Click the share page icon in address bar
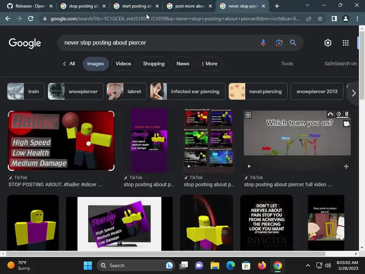The width and height of the screenshot is (365, 274). (x=309, y=19)
